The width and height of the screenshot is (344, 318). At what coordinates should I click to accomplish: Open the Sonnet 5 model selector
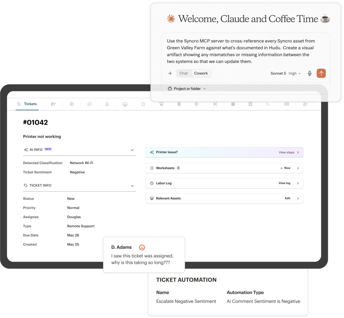(x=278, y=74)
